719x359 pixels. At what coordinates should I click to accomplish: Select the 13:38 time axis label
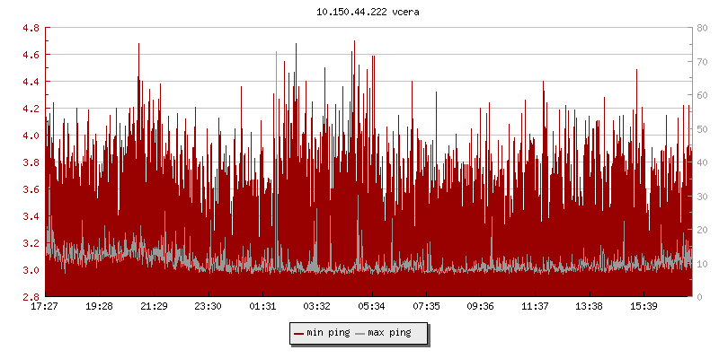[589, 307]
